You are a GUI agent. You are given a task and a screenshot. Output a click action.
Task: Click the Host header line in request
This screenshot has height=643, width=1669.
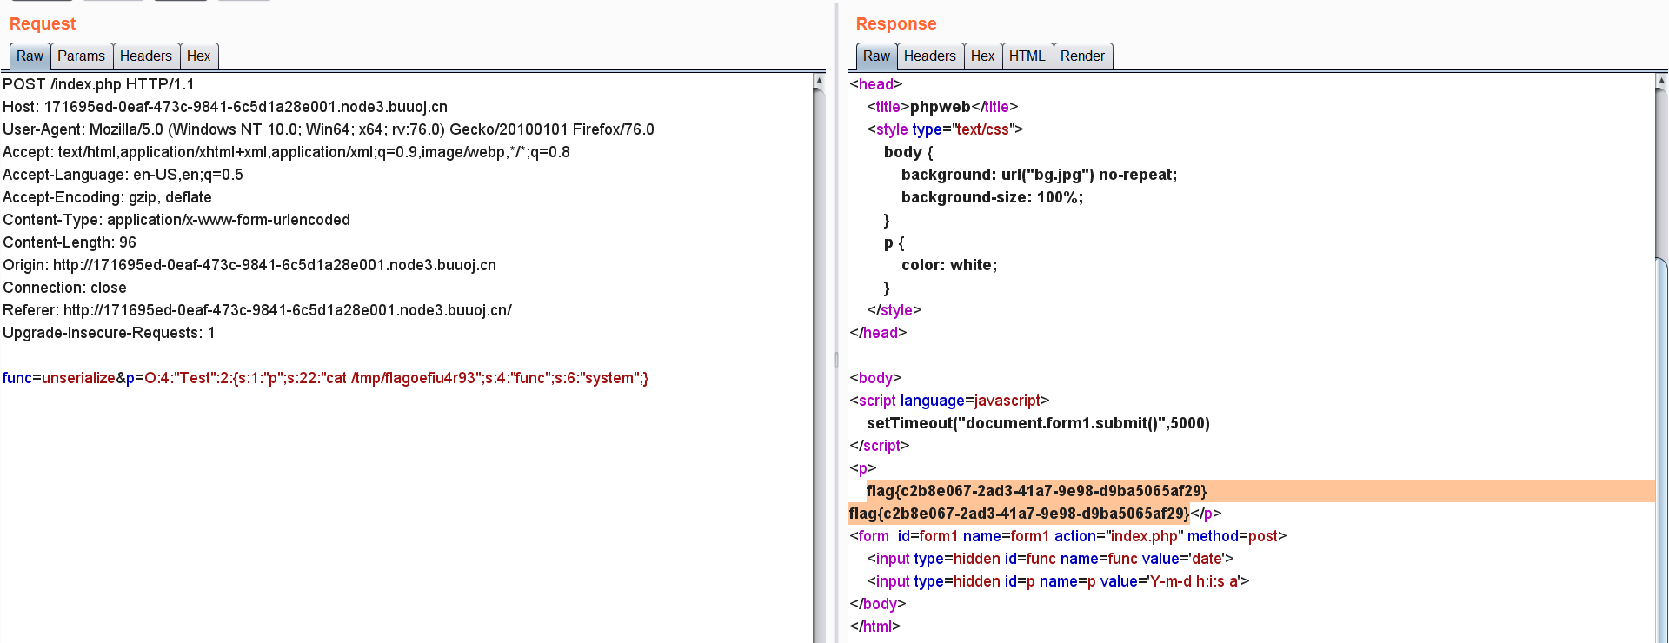click(x=225, y=107)
